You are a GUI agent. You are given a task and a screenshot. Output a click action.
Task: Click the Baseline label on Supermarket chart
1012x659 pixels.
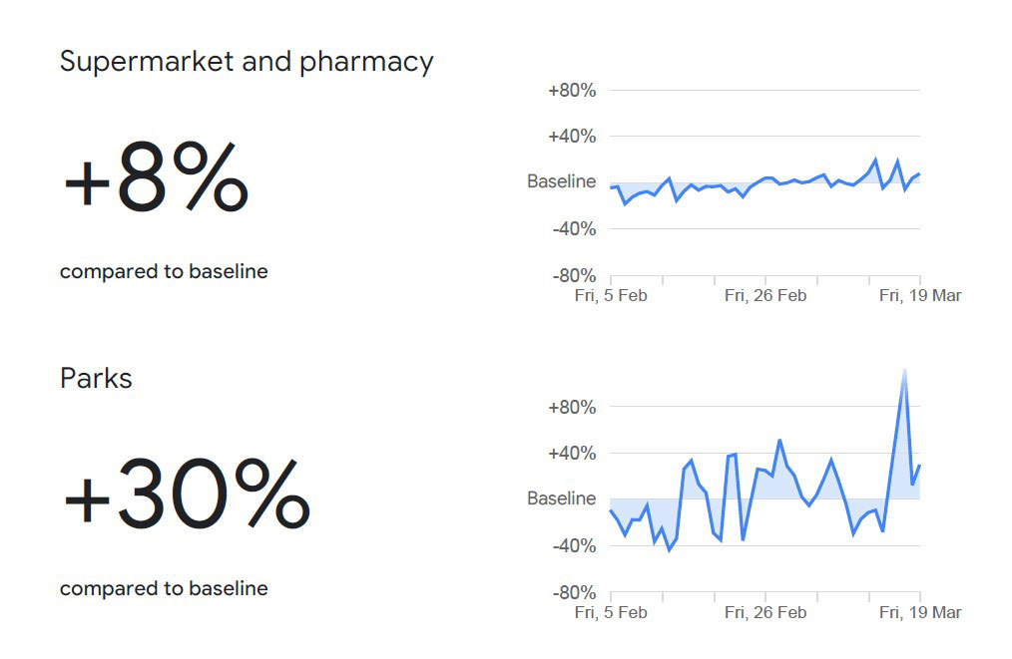point(561,182)
